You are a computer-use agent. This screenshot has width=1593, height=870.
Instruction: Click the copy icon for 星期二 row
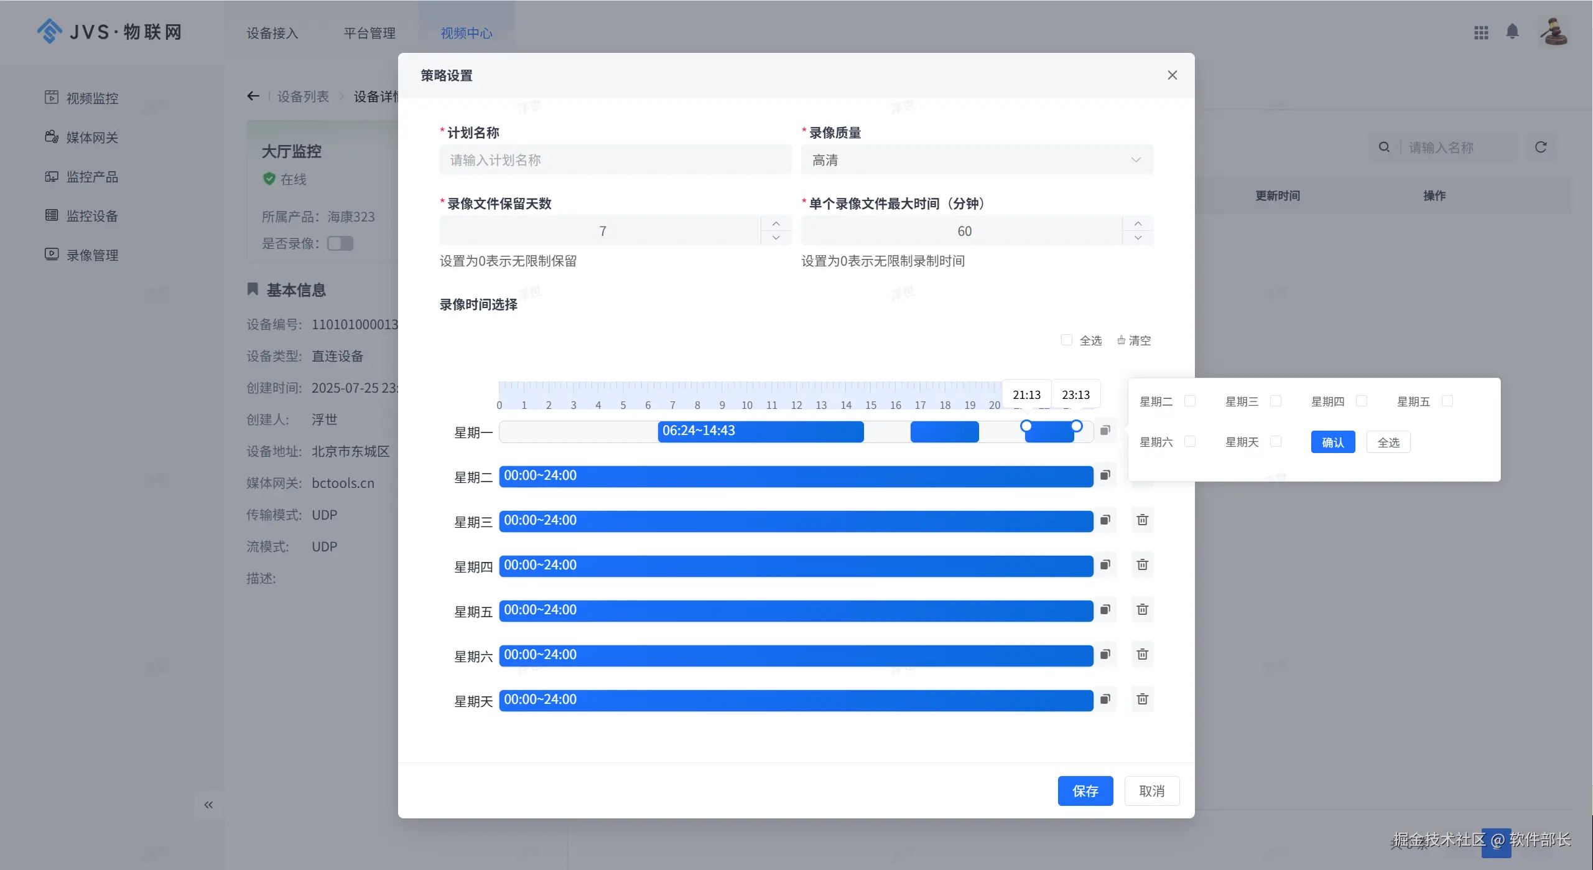click(1105, 475)
